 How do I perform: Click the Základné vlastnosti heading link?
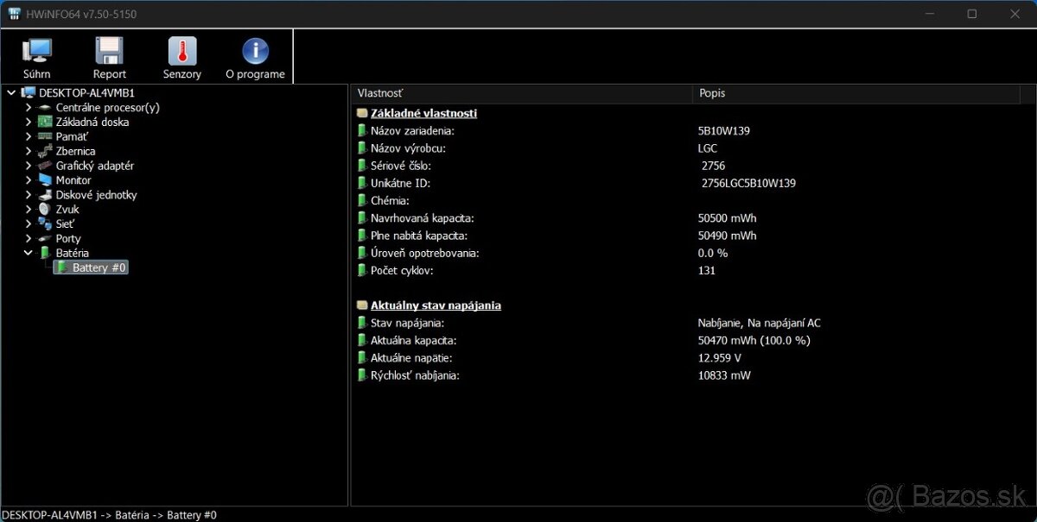coord(423,112)
